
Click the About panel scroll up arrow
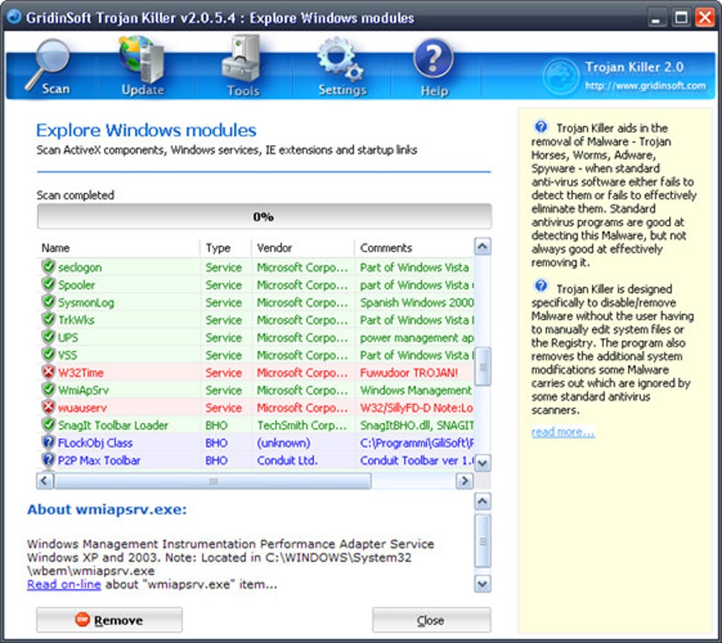482,502
